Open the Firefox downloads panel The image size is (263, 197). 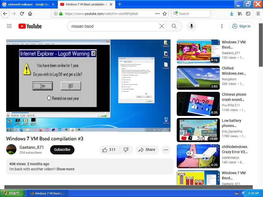coord(232,14)
